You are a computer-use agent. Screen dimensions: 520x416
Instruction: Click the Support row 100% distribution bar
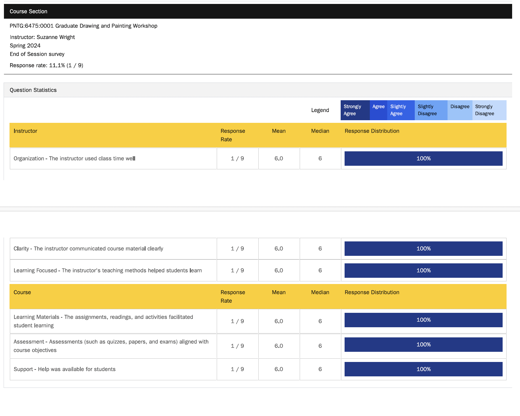point(424,369)
